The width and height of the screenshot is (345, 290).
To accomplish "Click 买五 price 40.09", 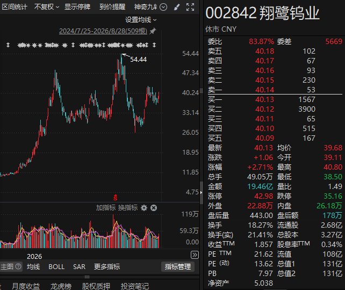I will pyautogui.click(x=265, y=139).
